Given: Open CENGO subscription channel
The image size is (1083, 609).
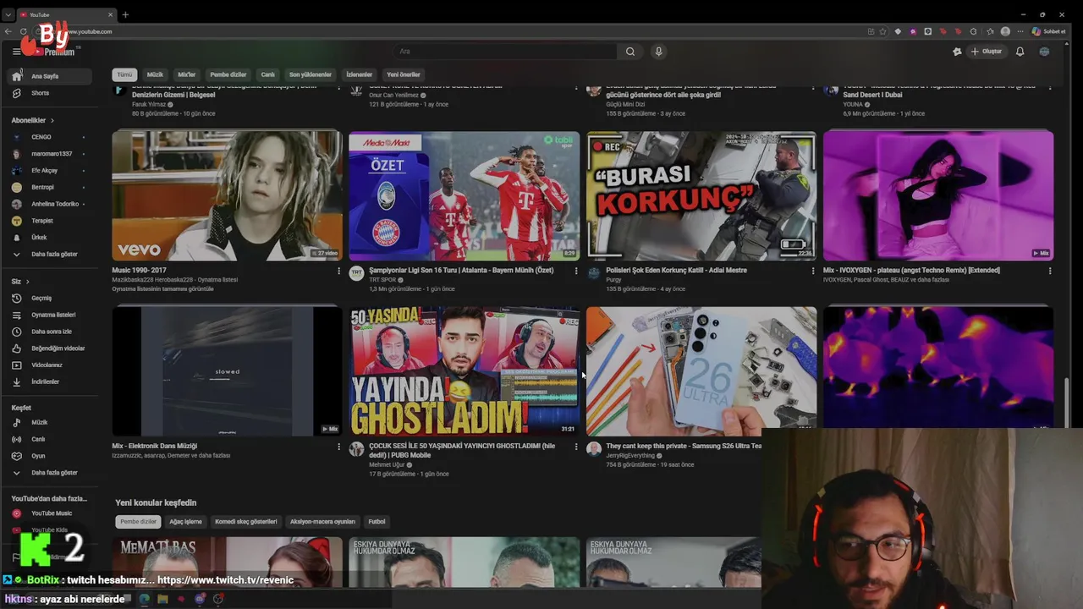Looking at the screenshot, I should [x=51, y=137].
